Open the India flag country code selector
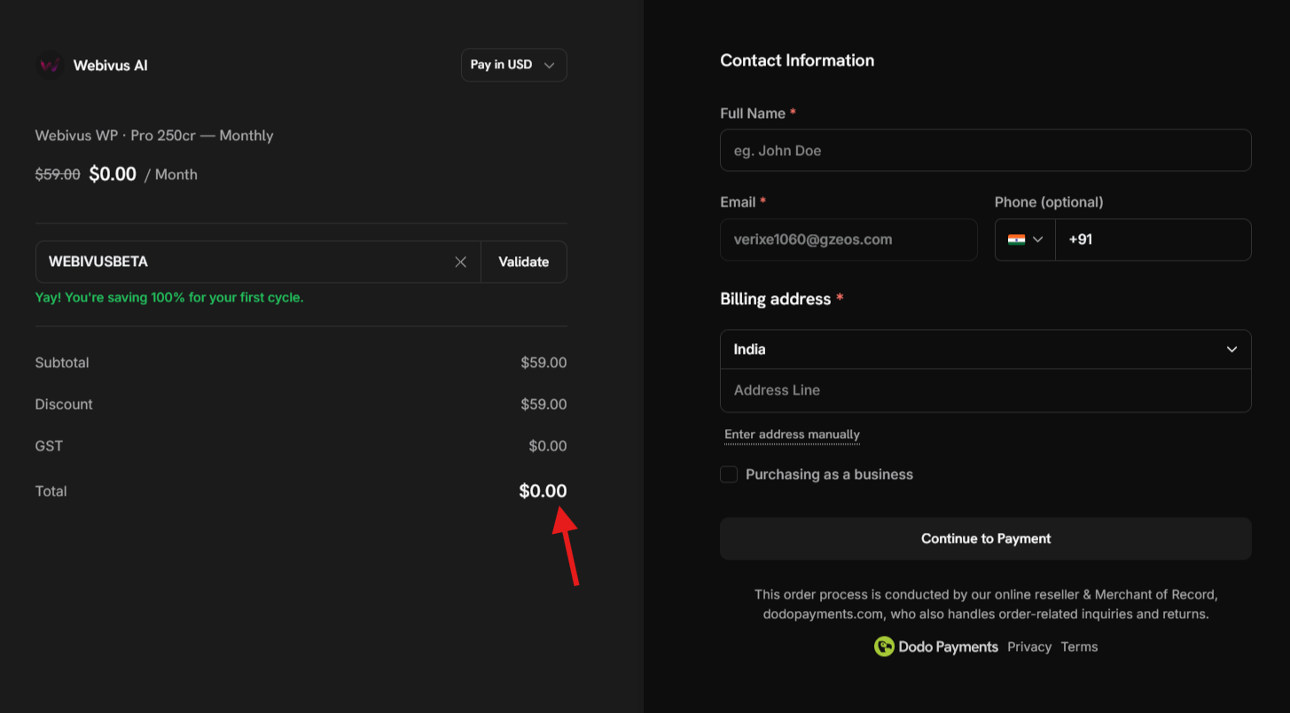Viewport: 1290px width, 713px height. point(1025,239)
